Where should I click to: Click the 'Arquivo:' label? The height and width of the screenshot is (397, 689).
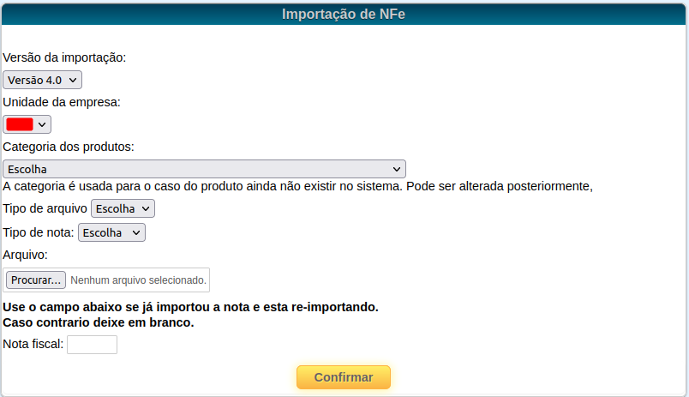click(x=26, y=255)
